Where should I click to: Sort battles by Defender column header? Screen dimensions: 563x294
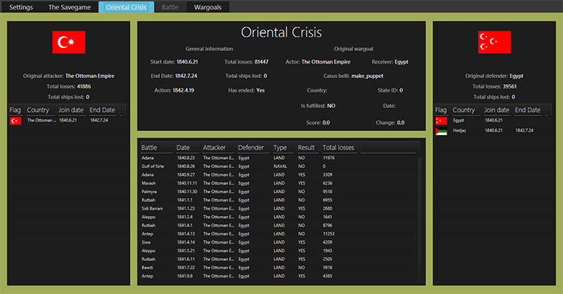point(254,148)
